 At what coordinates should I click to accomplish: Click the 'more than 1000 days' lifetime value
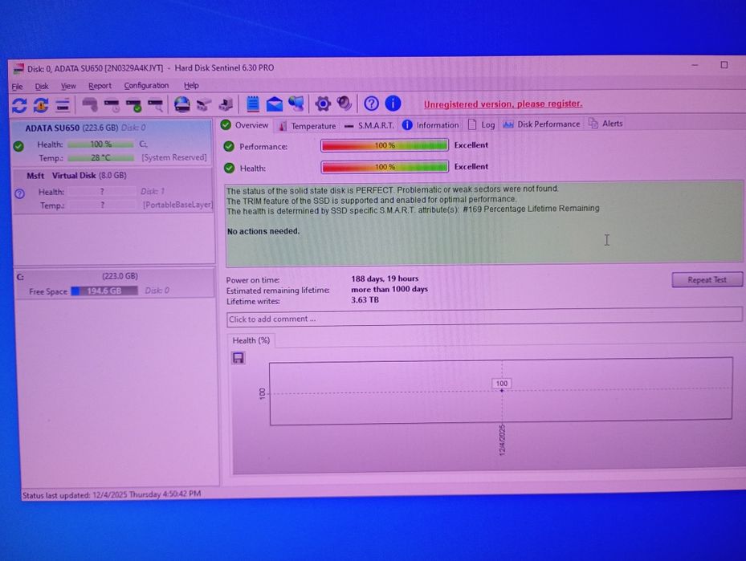click(x=389, y=289)
